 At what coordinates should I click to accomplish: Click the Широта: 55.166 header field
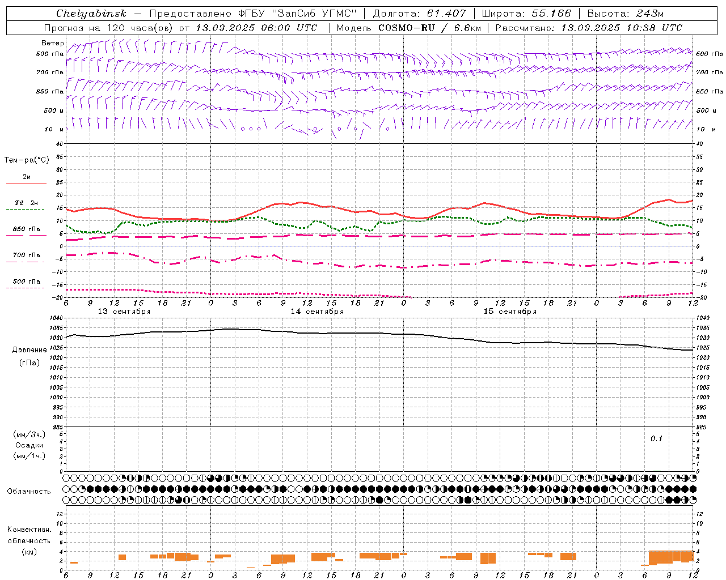(526, 14)
